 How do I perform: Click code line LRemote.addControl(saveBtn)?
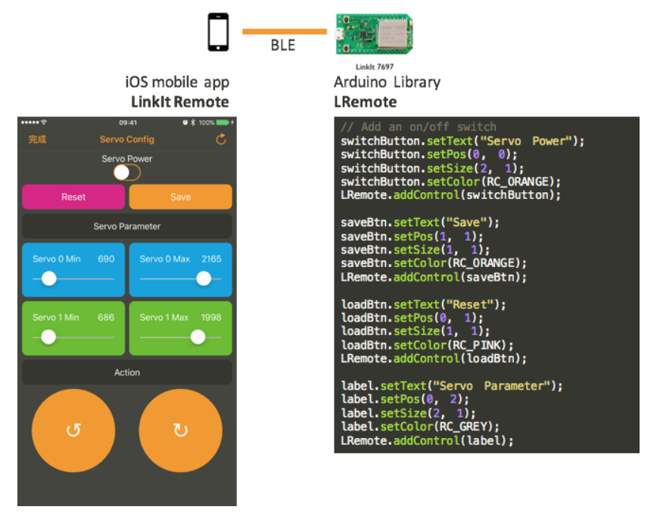click(x=434, y=278)
